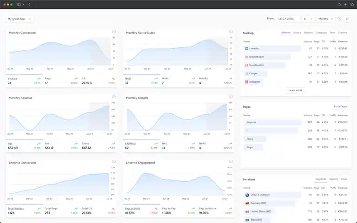Viewport: 357px width, 223px height.
Task: Click the DuckDuckGo icon in Tracking list
Action: 246,65
